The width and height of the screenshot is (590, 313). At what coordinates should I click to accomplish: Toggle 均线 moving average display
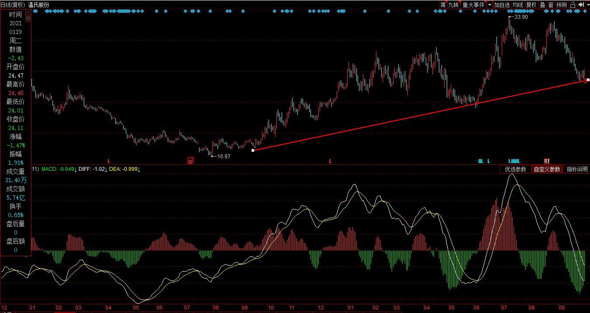(x=518, y=5)
